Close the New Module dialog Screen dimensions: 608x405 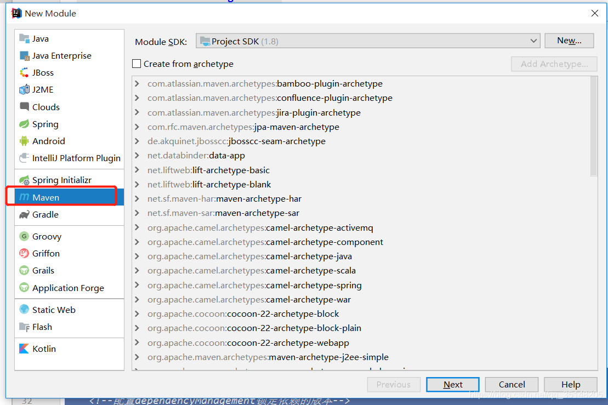tap(594, 13)
